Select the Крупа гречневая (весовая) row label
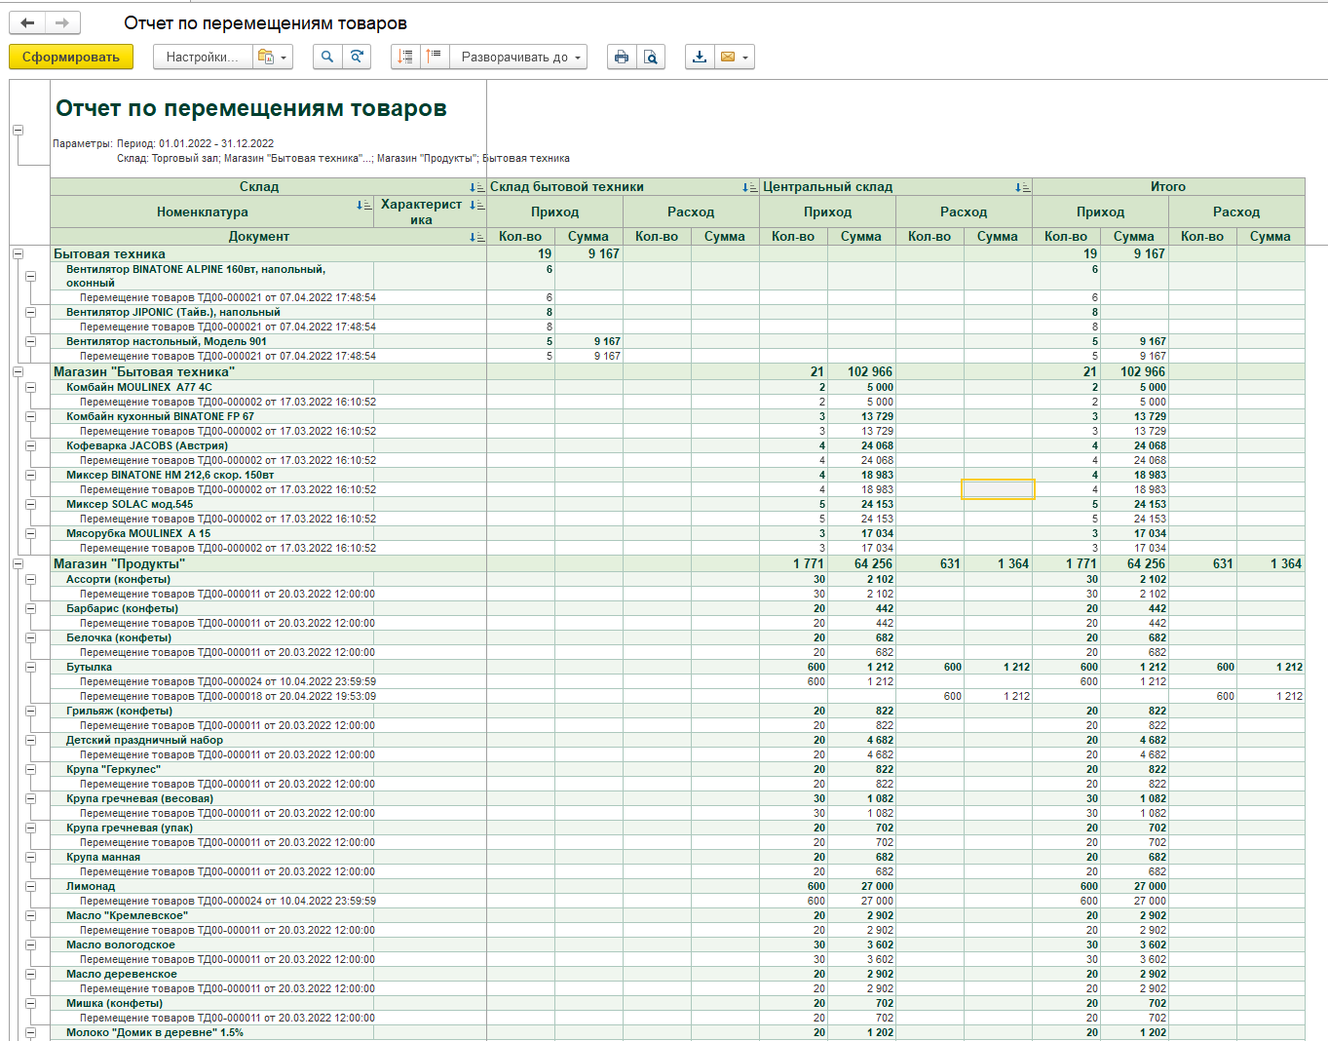The image size is (1328, 1041). pos(139,798)
